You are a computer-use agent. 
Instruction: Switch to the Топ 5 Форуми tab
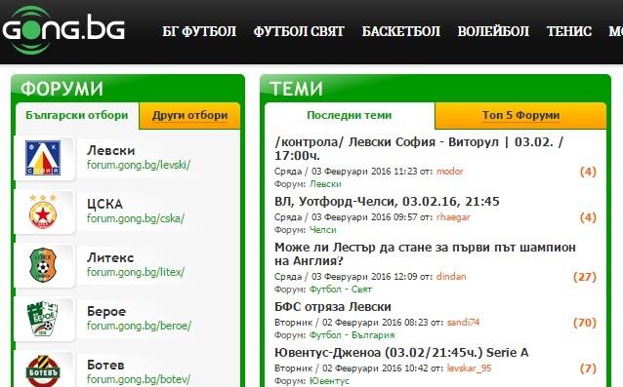pyautogui.click(x=520, y=115)
